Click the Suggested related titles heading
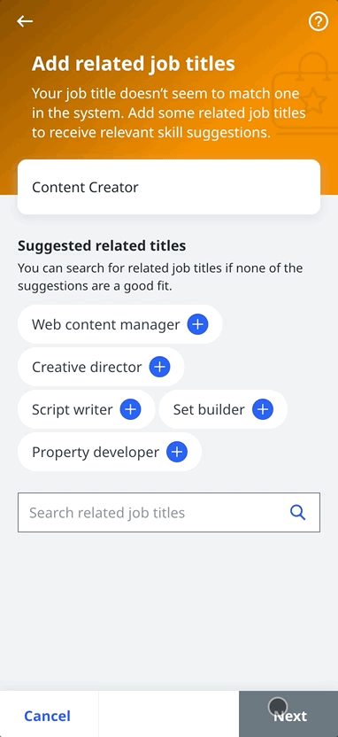Viewport: 338px width, 737px height. click(102, 245)
